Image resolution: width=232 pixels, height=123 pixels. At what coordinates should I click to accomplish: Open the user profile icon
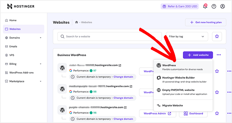click(x=222, y=6)
